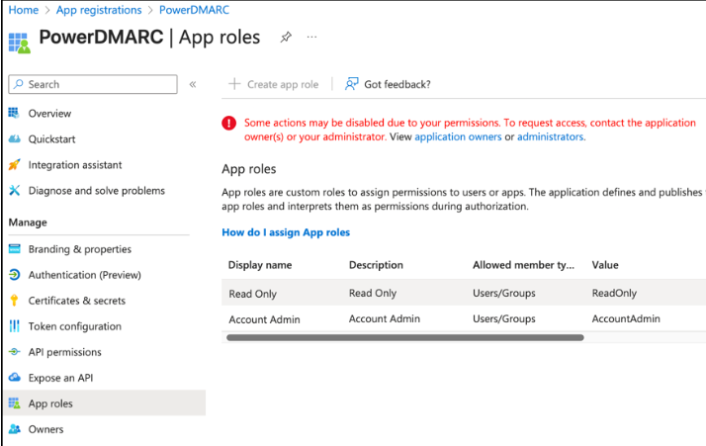This screenshot has height=446, width=706.
Task: Open Quickstart menu item
Action: point(51,139)
